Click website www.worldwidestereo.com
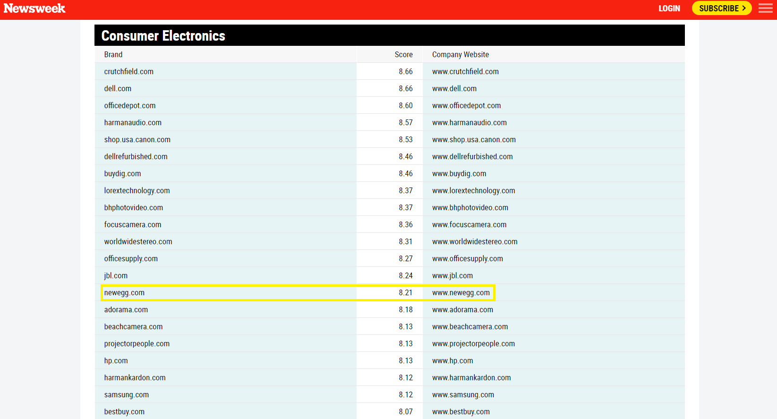The image size is (777, 419). 475,242
